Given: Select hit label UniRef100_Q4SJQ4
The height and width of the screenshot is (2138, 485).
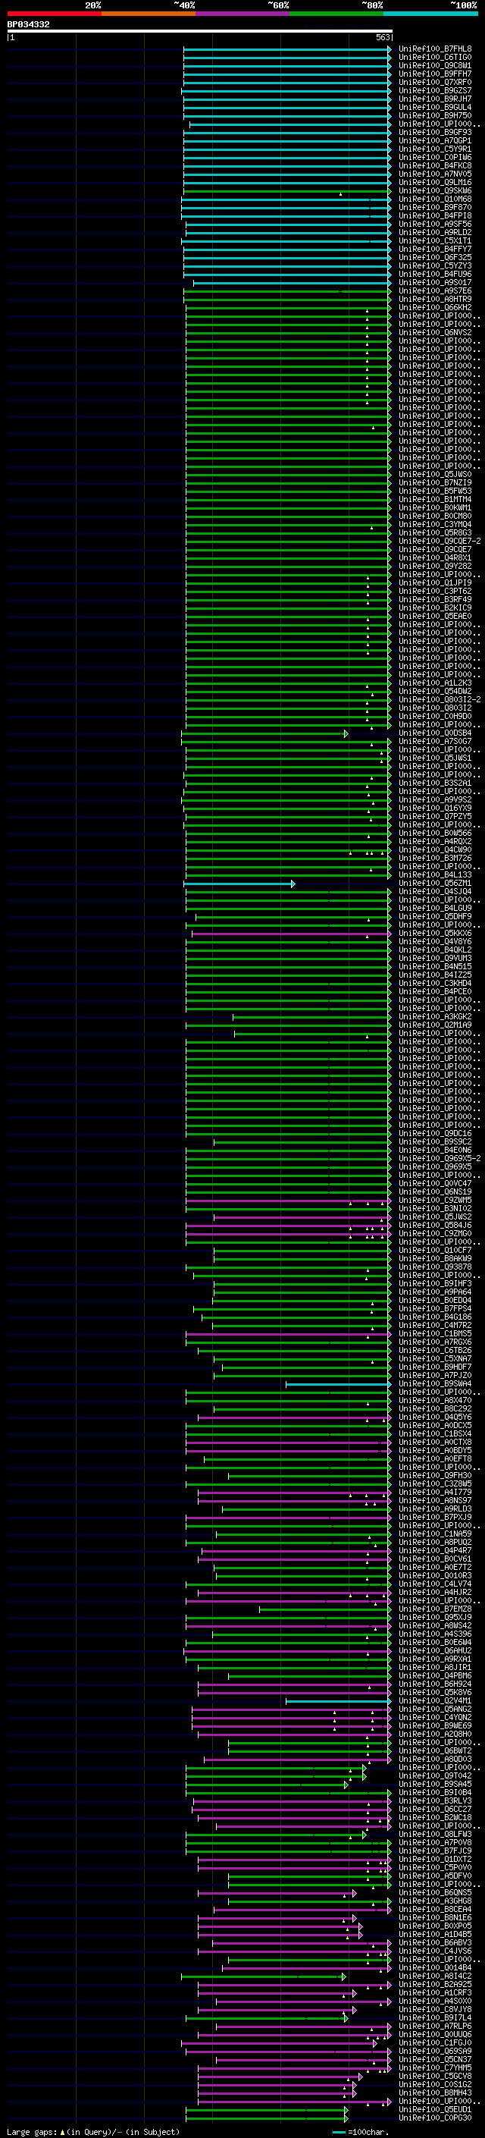Looking at the screenshot, I should (435, 891).
